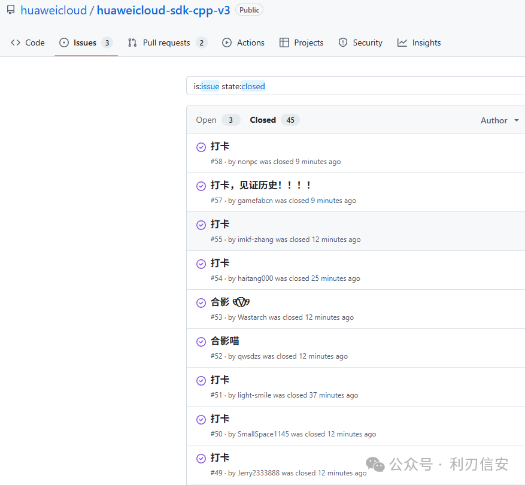This screenshot has width=525, height=485.
Task: Open author nonpc's issues
Action: pyautogui.click(x=247, y=162)
